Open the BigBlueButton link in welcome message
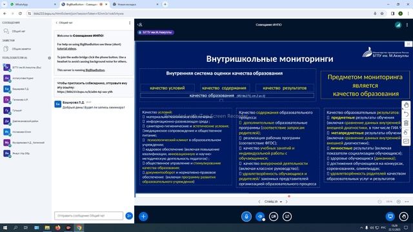The width and height of the screenshot is (413, 232). (x=95, y=70)
